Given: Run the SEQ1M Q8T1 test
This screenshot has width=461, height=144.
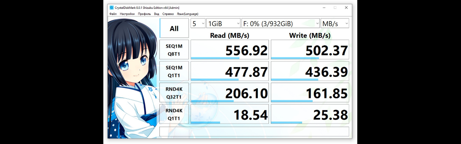Looking at the screenshot, I should tap(174, 50).
